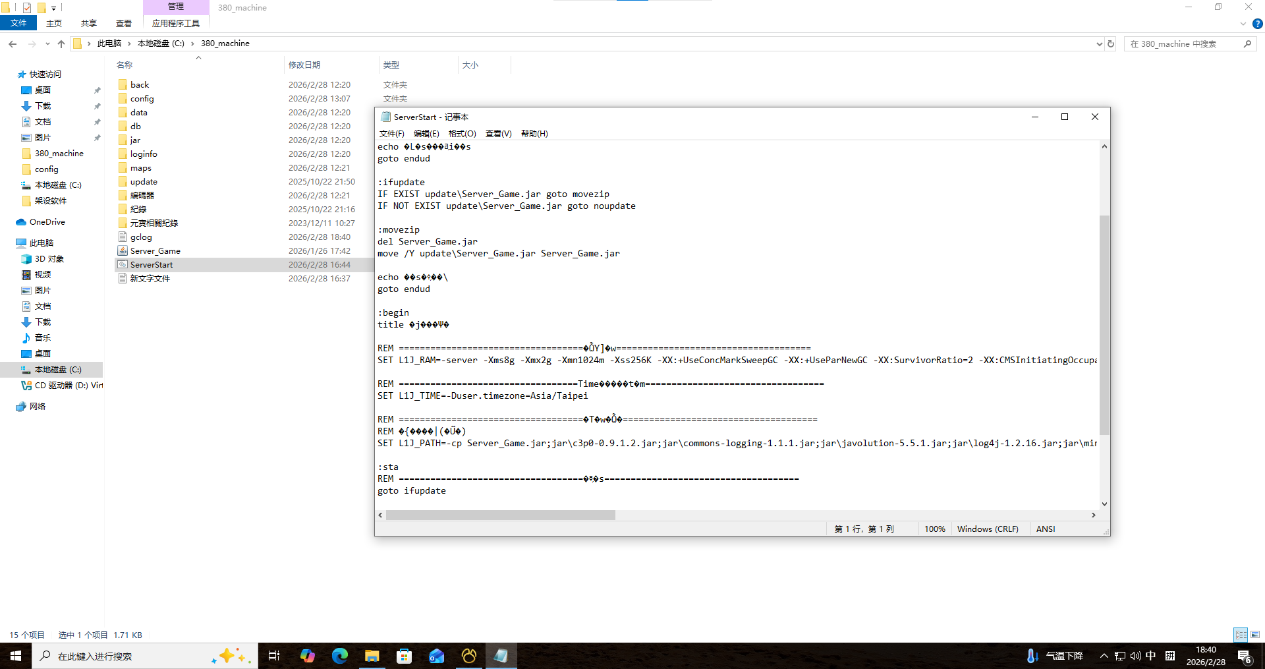Sort files by 名称 column
Image resolution: width=1265 pixels, height=669 pixels.
125,65
